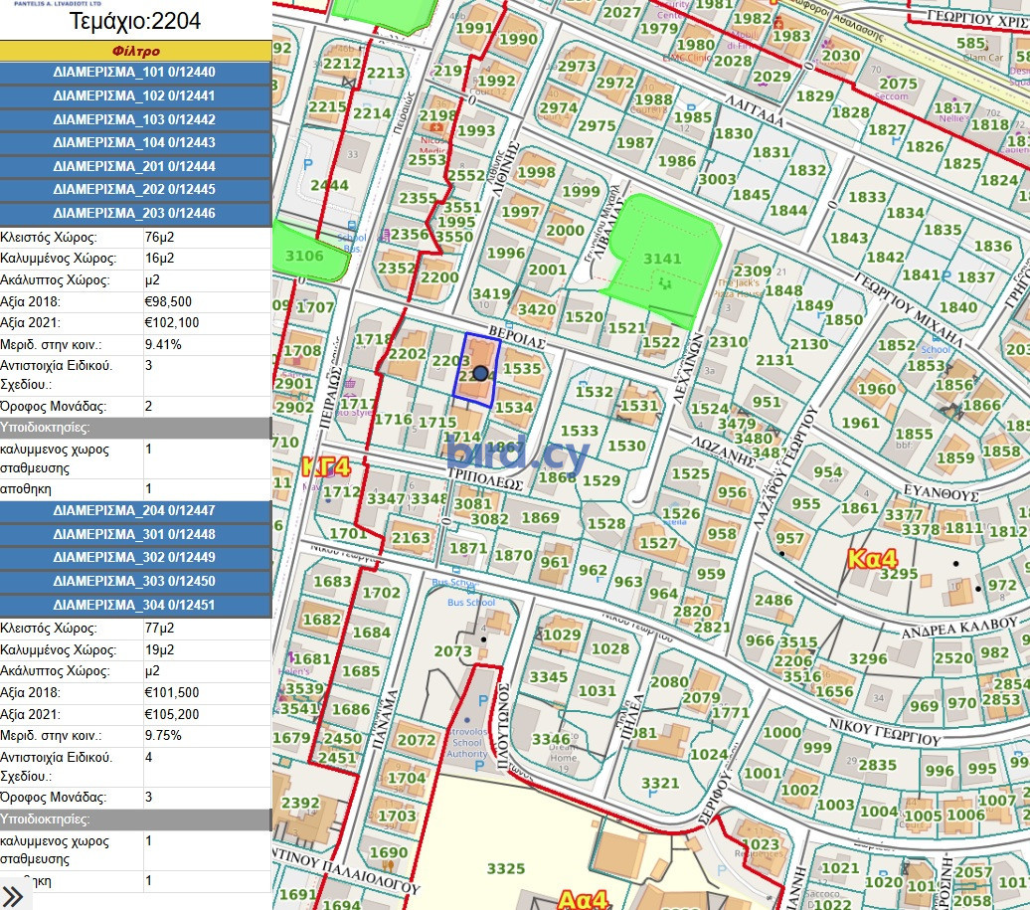The height and width of the screenshot is (910, 1030).
Task: Open the Φίλτρο filter bar
Action: point(135,51)
